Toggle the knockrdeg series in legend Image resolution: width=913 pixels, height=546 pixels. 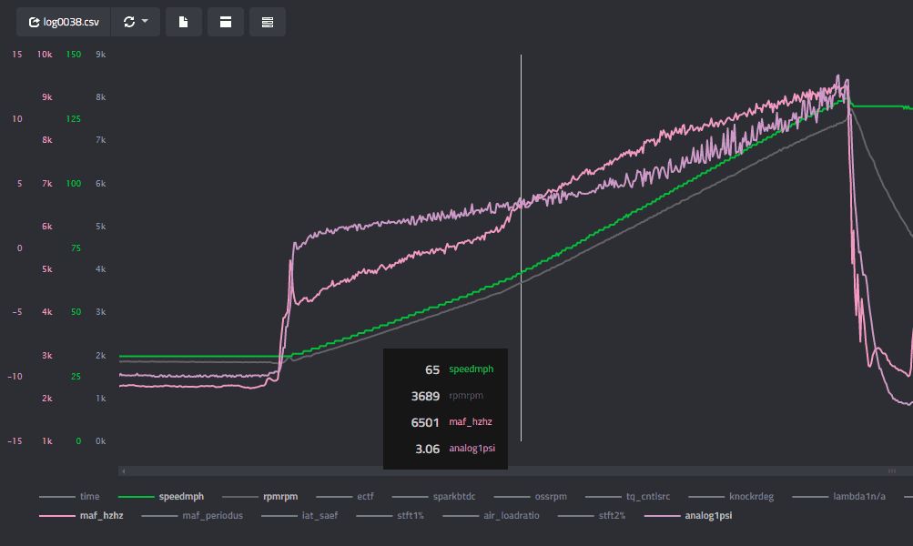731,497
